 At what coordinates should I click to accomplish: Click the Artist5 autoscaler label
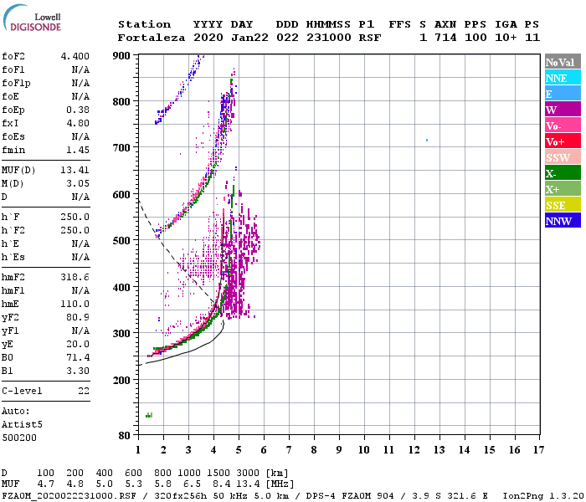point(22,425)
